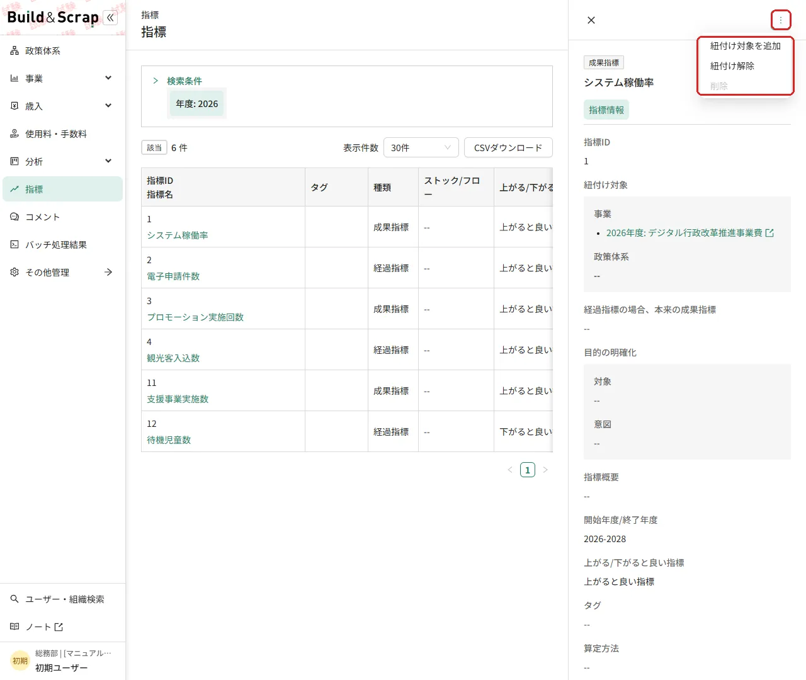Image resolution: width=806 pixels, height=680 pixels.
Task: Click 下がると良い cell in 待機児童数 row
Action: point(523,431)
